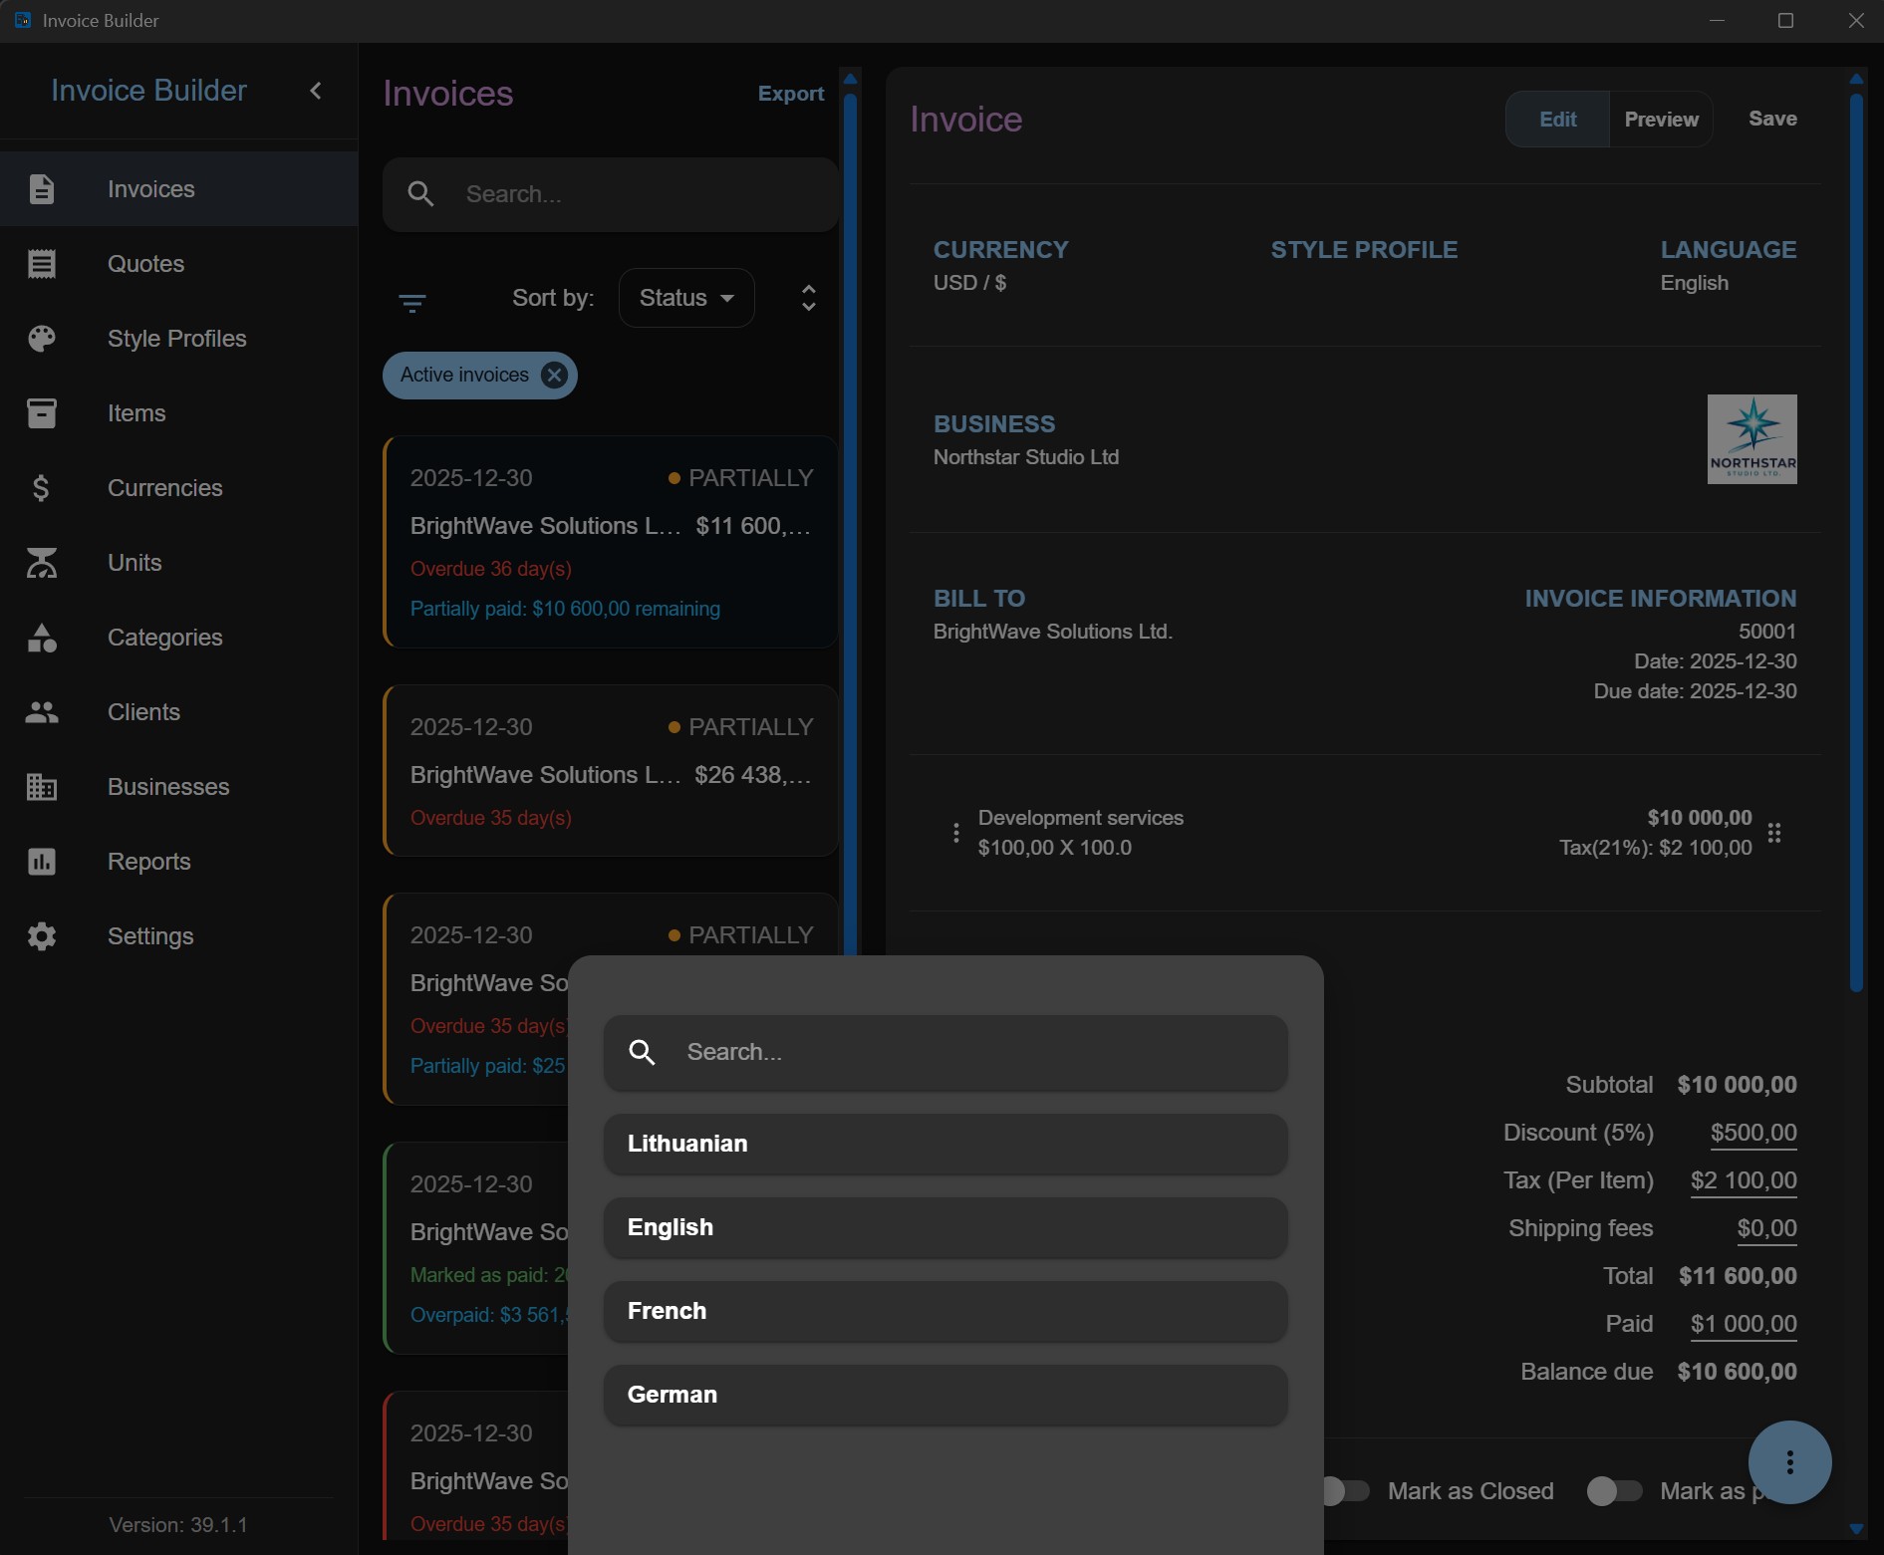Click the Currency USD / $ field
Screen dimensions: 1884x1555
click(x=1000, y=266)
